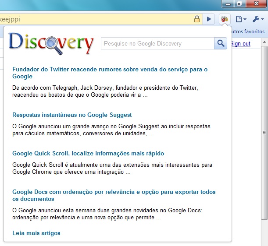This screenshot has width=268, height=246.
Task: Click the page scrollbar up arrow
Action: (264, 42)
